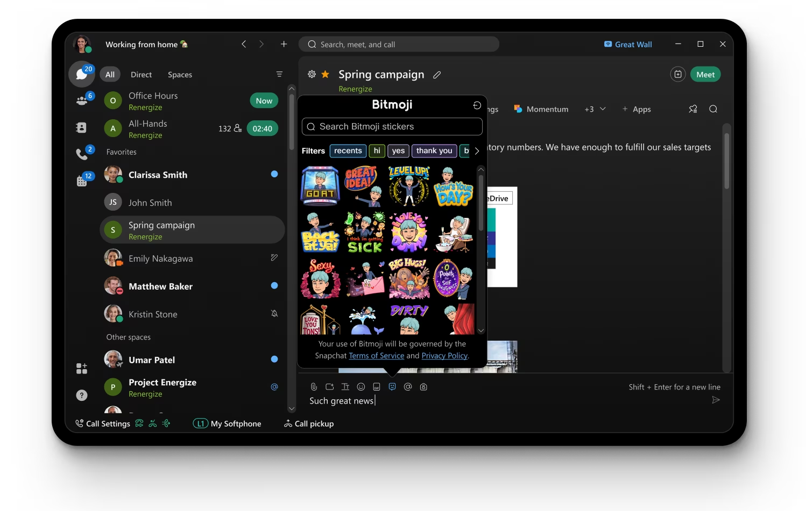The image size is (806, 511).
Task: Click the schedule icon beside Meet
Action: pos(678,74)
